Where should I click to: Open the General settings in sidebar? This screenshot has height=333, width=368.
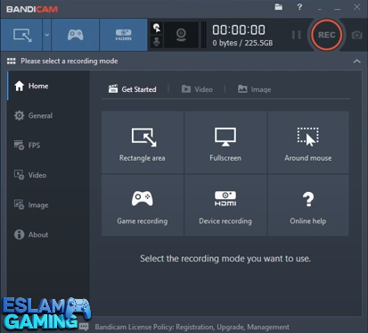pyautogui.click(x=48, y=115)
